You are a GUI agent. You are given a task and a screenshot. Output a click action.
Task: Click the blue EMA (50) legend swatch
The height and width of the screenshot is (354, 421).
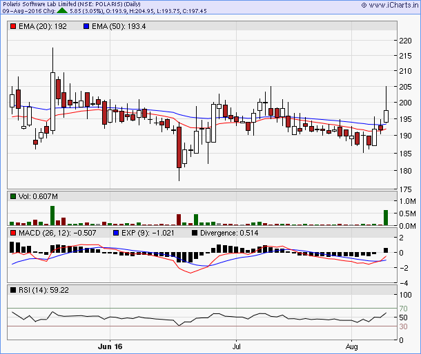(x=86, y=26)
